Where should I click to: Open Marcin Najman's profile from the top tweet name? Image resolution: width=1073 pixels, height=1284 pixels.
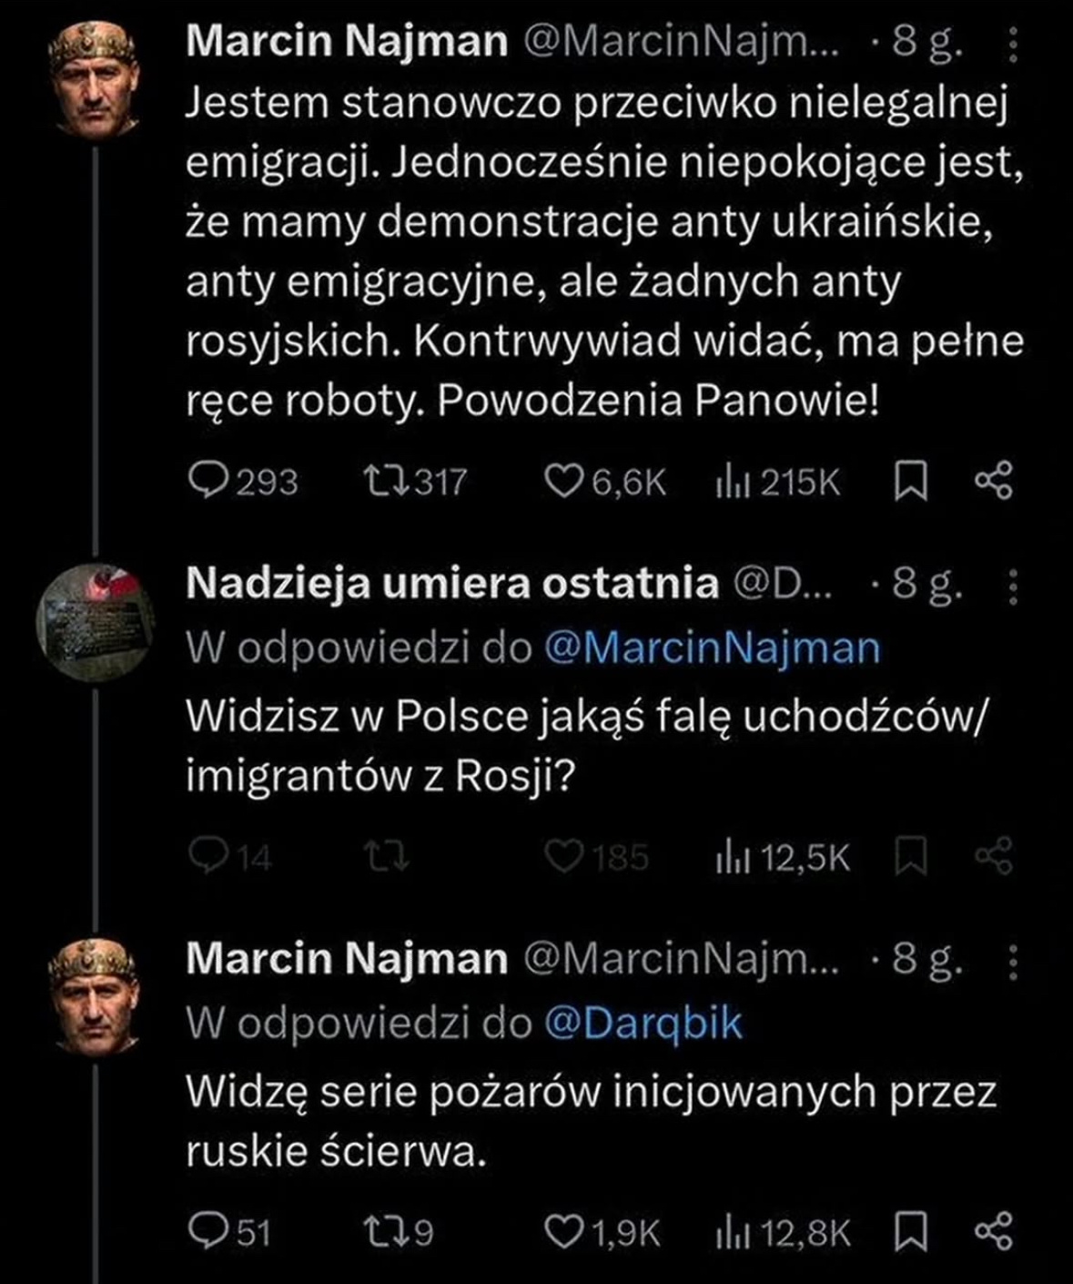[346, 41]
